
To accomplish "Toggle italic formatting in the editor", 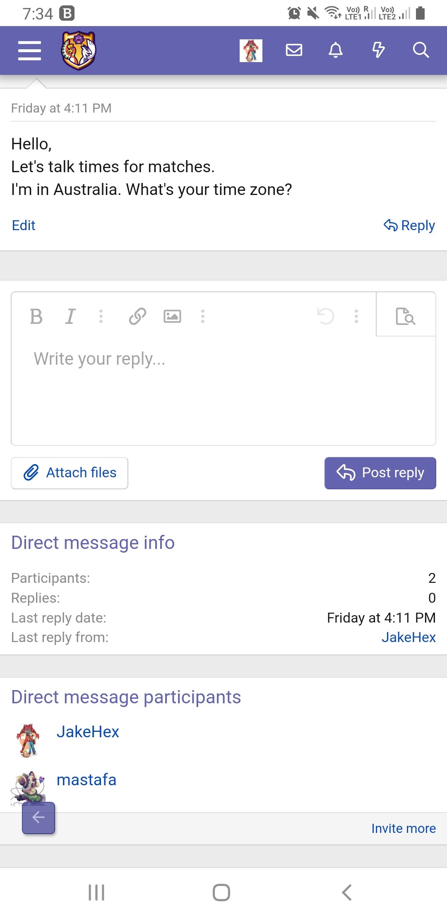I will pos(70,317).
